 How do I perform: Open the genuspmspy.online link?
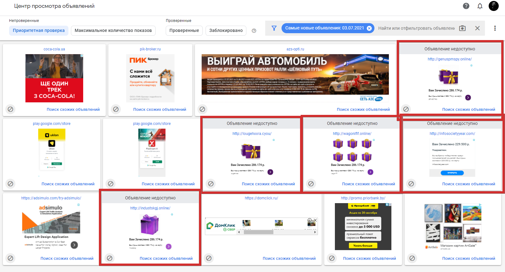449,59
